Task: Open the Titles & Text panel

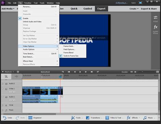Action: [114, 118]
